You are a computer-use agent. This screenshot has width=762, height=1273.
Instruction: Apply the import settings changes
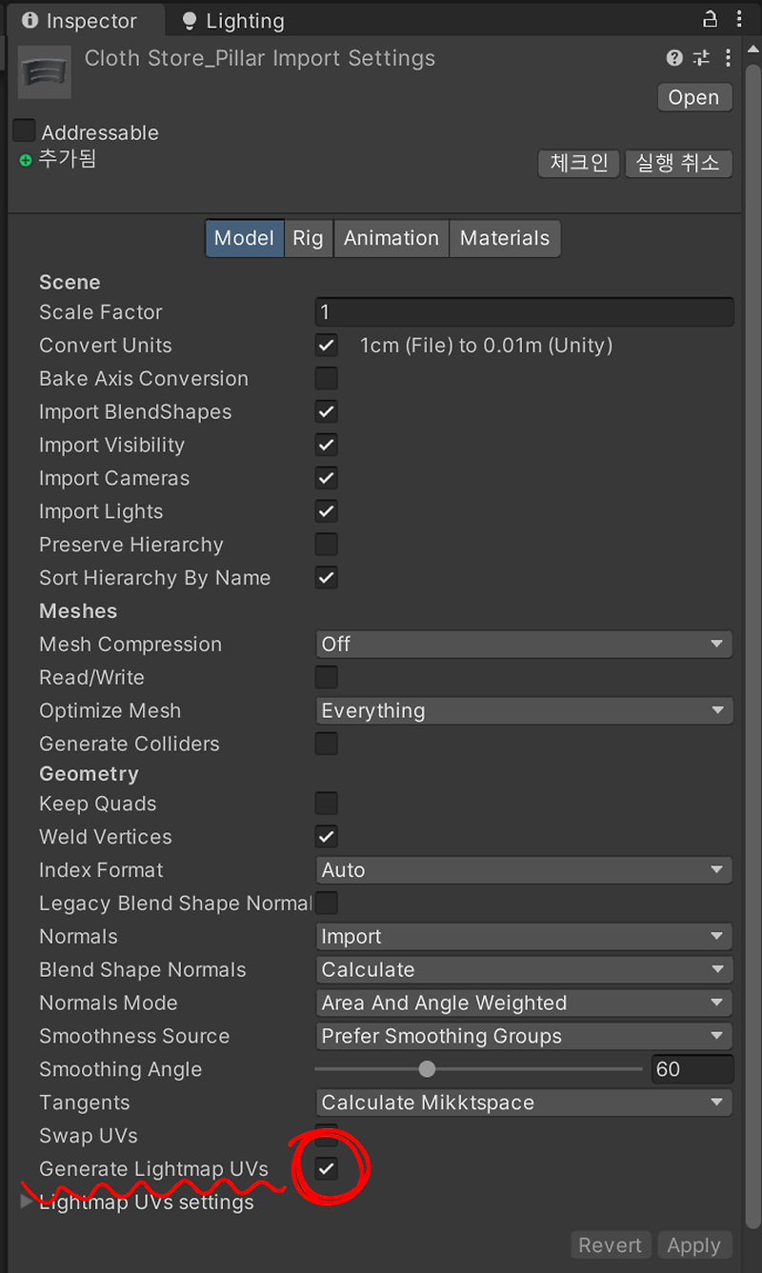tap(694, 1244)
